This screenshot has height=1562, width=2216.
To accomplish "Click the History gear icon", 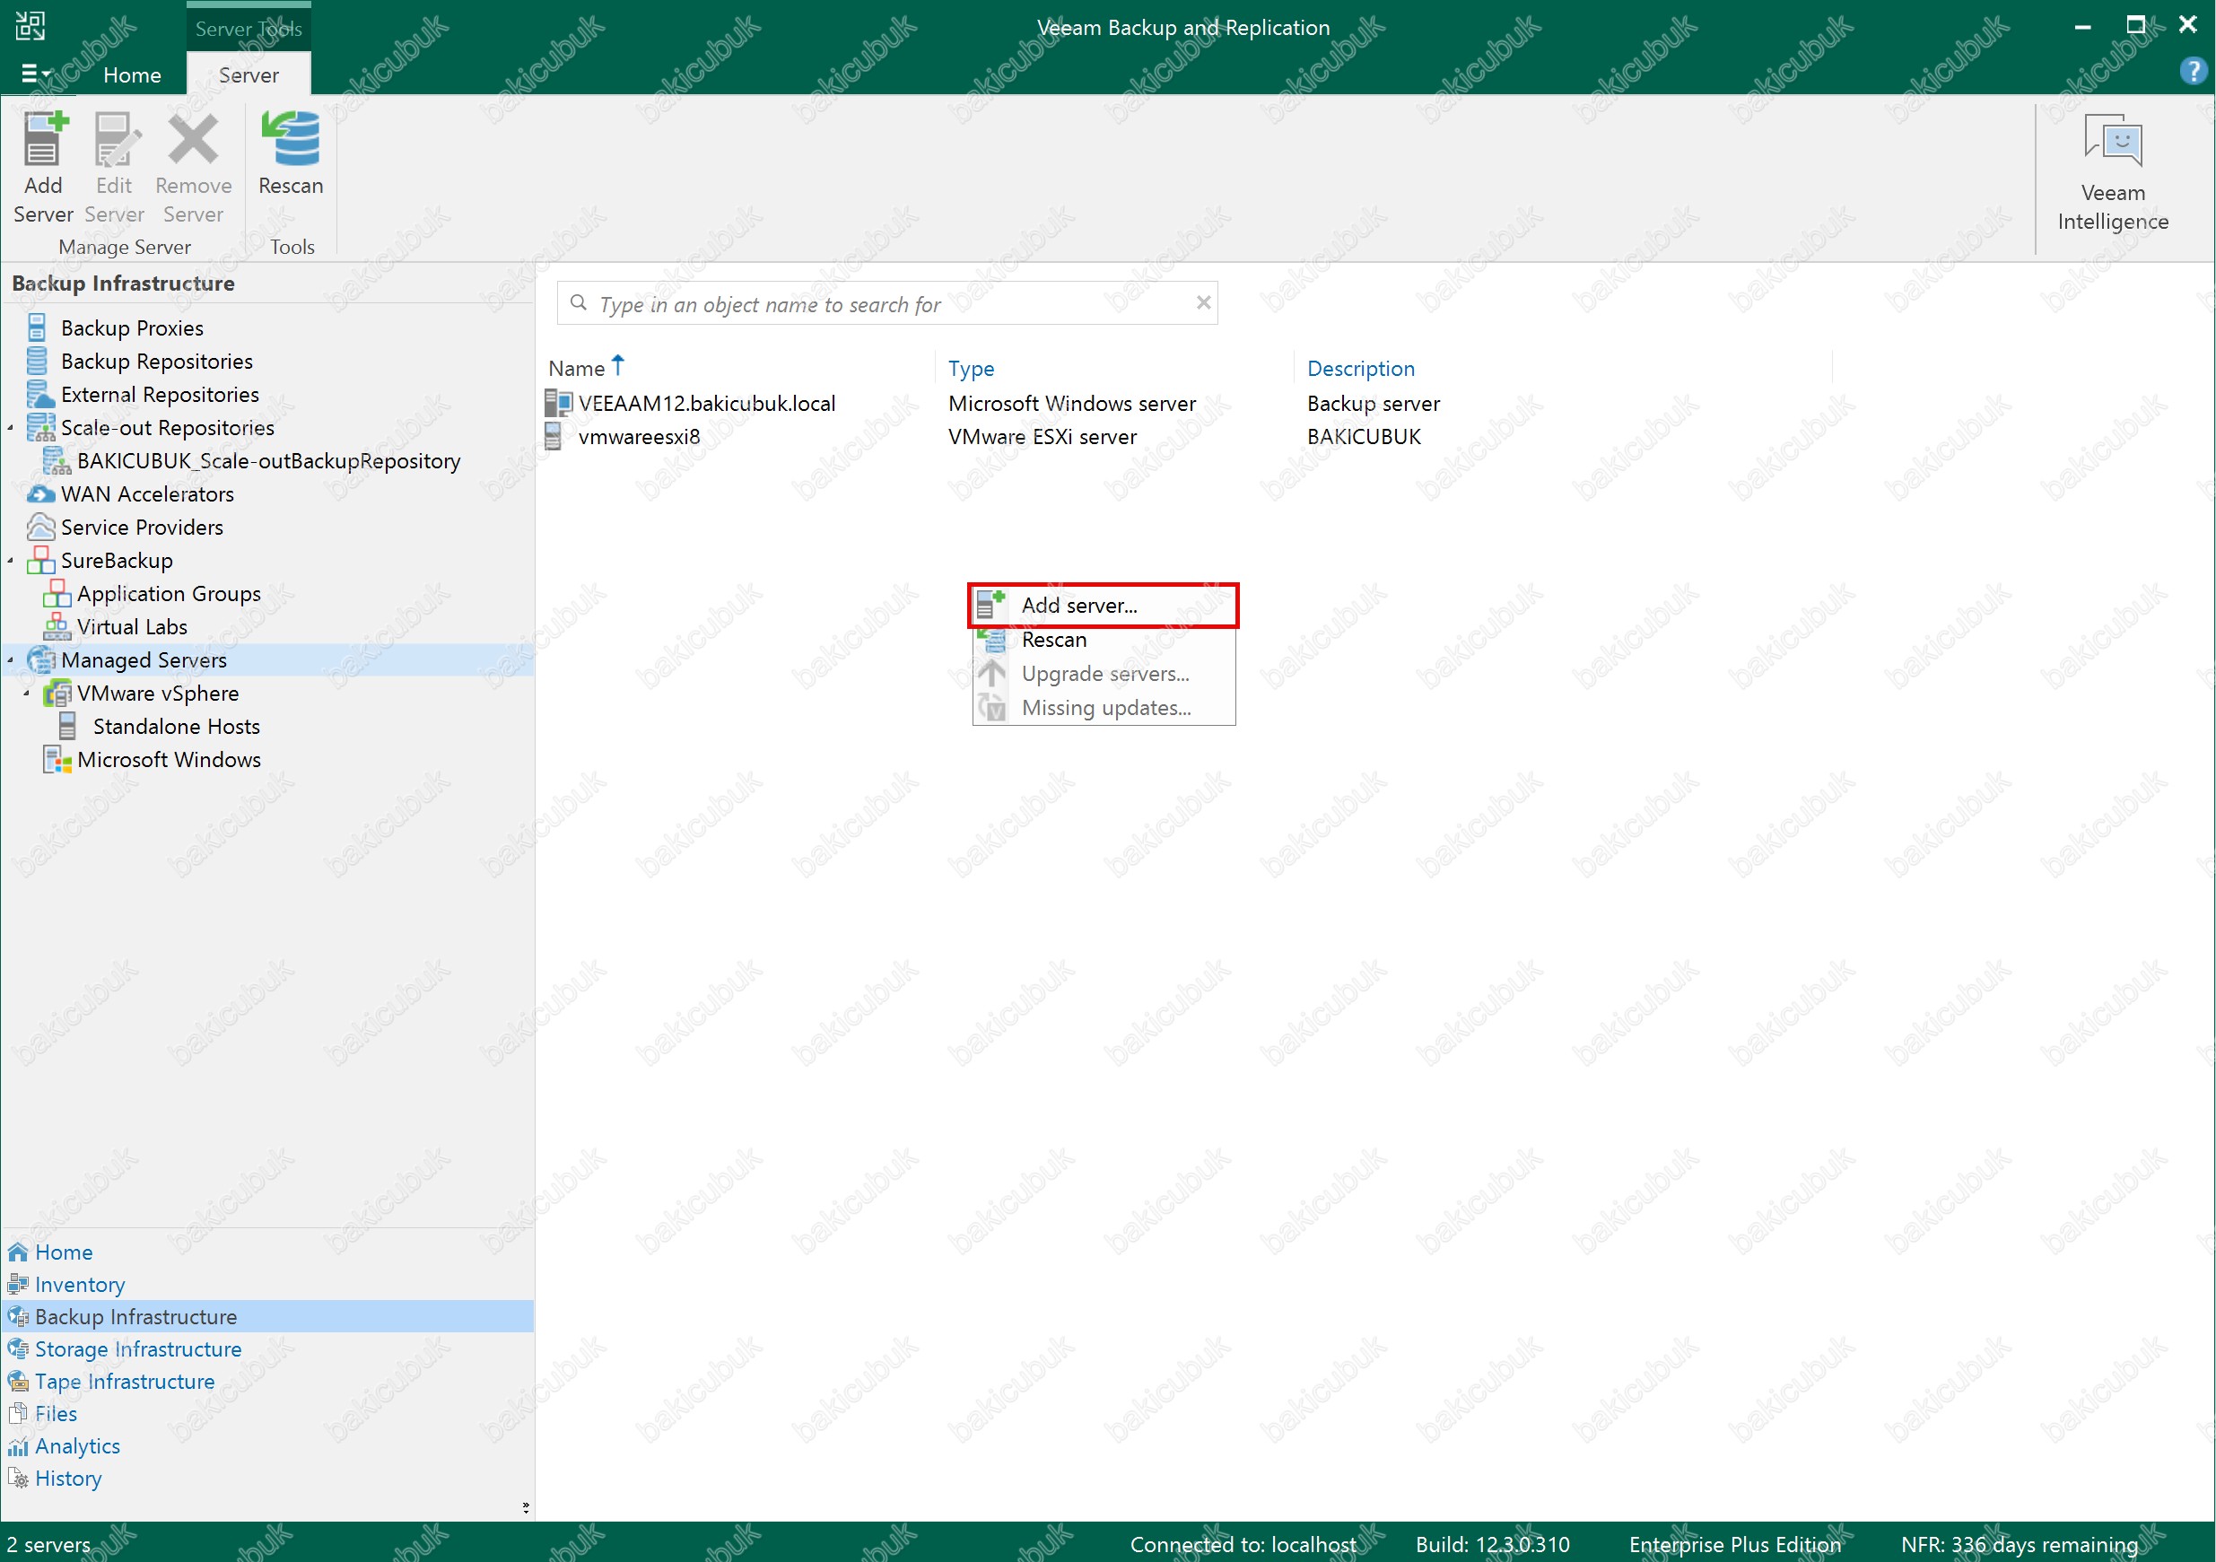I will [x=18, y=1478].
